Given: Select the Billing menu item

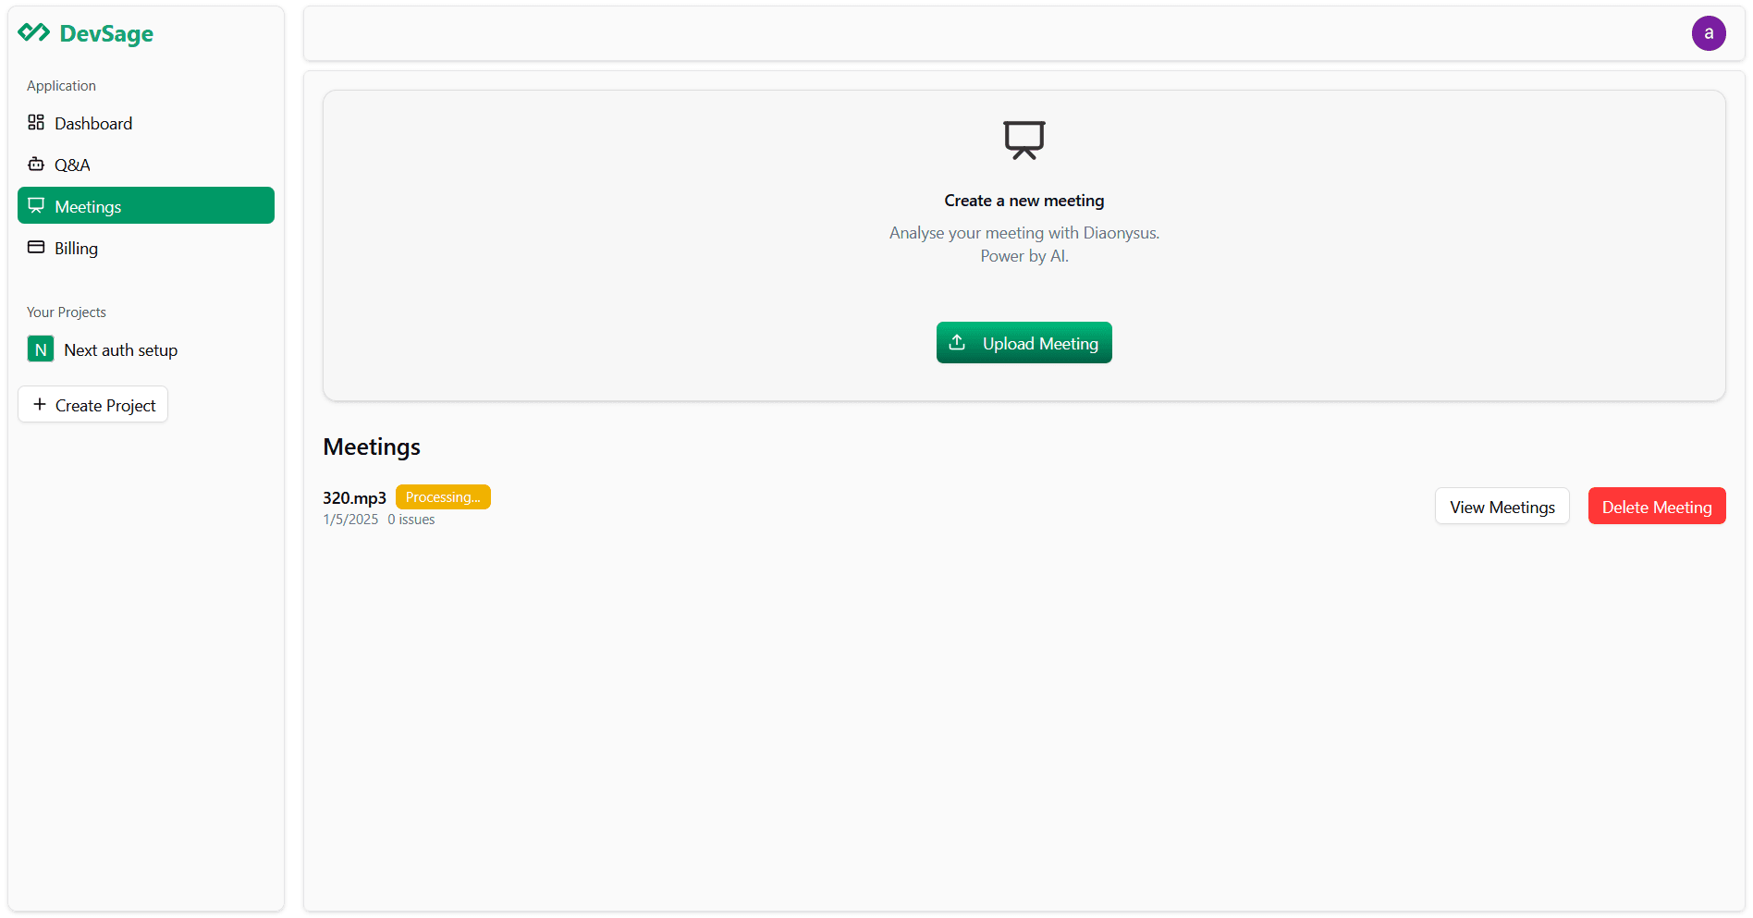Looking at the screenshot, I should (76, 249).
